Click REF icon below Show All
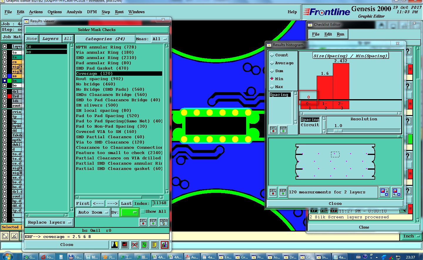This screenshot has height=260, width=423. pos(153,222)
